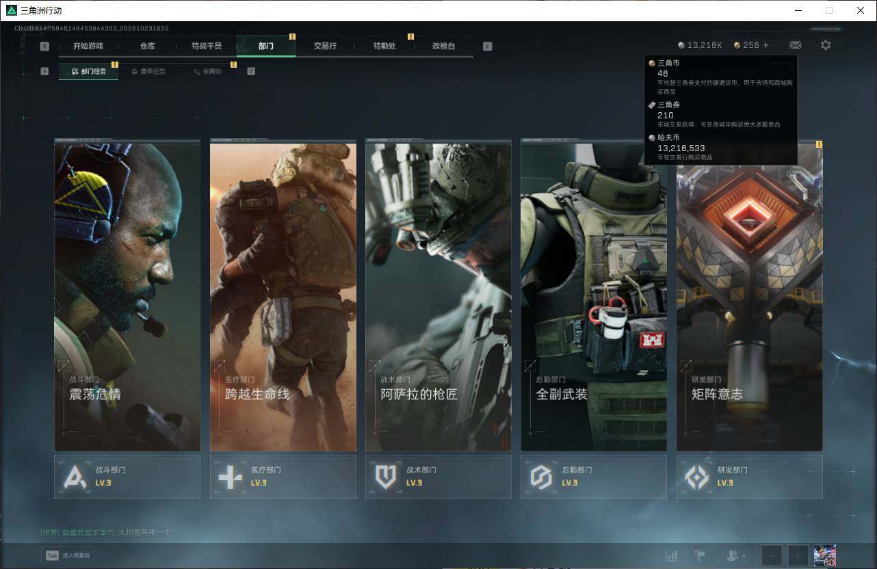Open the friends icon showing 4
The height and width of the screenshot is (569, 877).
tap(736, 555)
